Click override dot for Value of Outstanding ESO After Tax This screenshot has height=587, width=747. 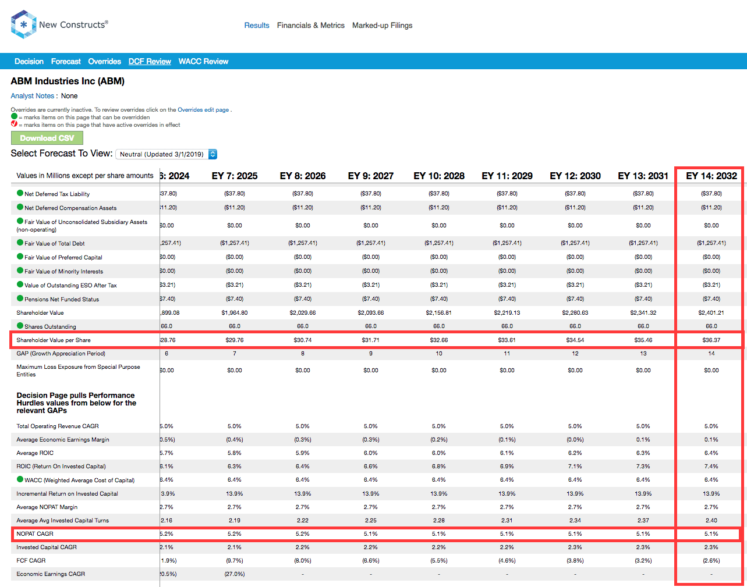20,284
